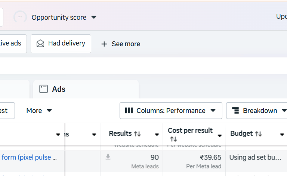
Task: Open the form (pixel pulse) ad link
Action: point(29,157)
